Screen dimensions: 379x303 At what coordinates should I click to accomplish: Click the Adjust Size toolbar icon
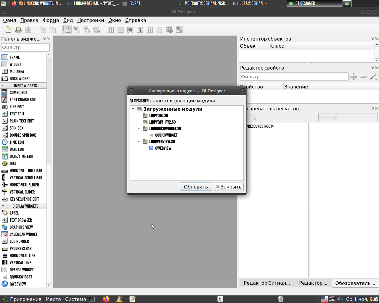click(x=179, y=30)
